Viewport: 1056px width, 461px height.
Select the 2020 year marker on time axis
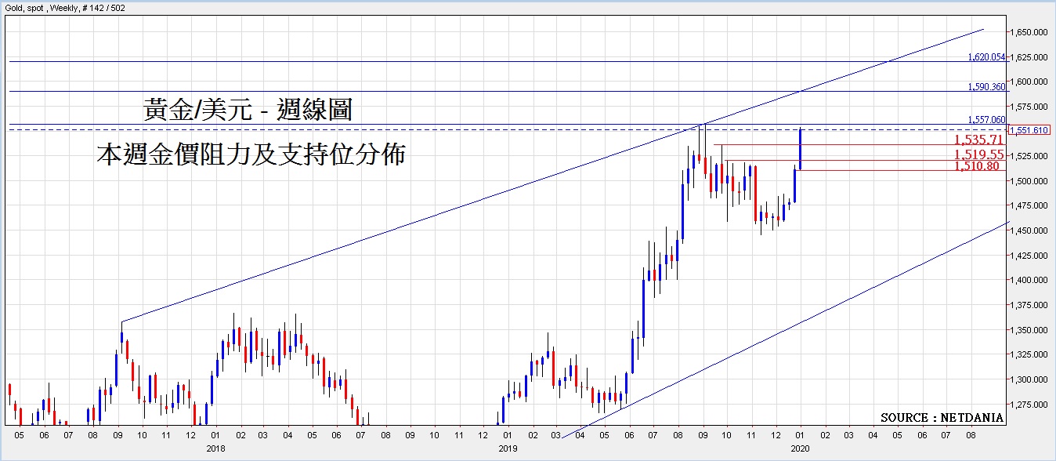tap(801, 451)
